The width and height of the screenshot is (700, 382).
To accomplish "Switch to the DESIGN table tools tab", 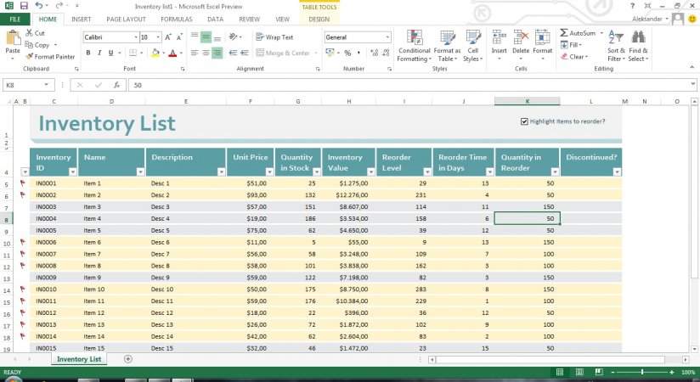I will 319,20.
